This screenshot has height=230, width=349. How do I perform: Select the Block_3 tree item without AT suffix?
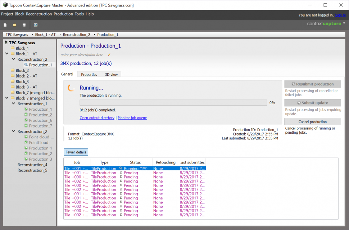pos(22,82)
